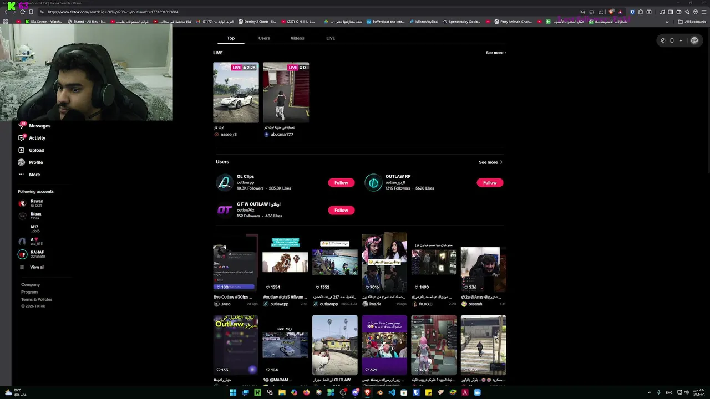Launch Firefox from the taskbar

(306, 392)
